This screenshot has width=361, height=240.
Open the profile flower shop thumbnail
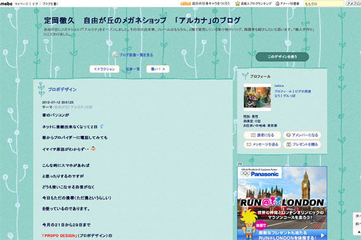pos(257,98)
